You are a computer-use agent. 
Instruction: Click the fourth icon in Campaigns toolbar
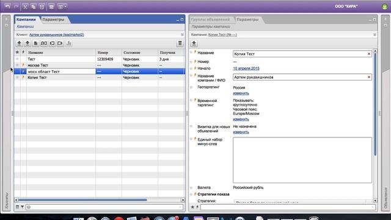(44, 43)
